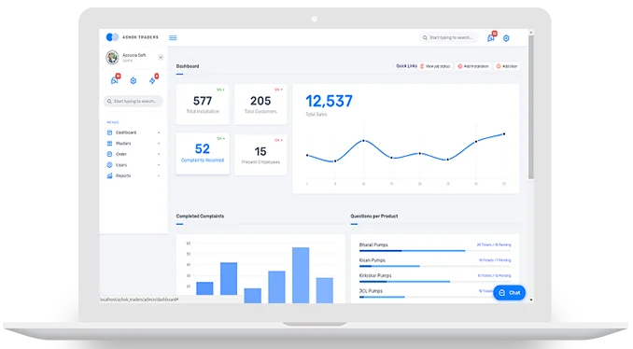
Task: Focus the header search field
Action: pyautogui.click(x=448, y=37)
